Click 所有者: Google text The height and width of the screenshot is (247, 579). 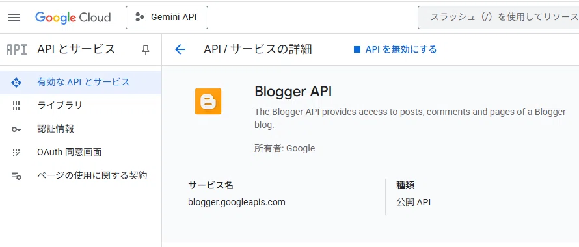point(285,148)
